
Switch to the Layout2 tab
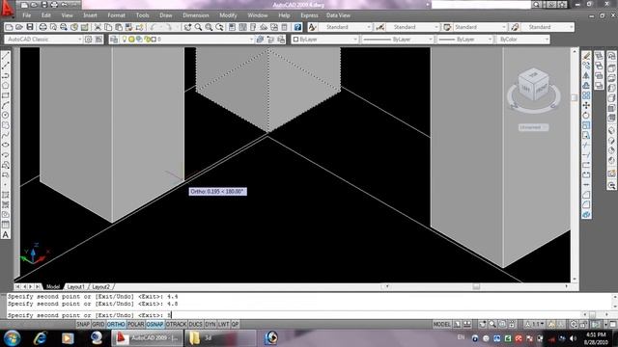[x=100, y=287]
